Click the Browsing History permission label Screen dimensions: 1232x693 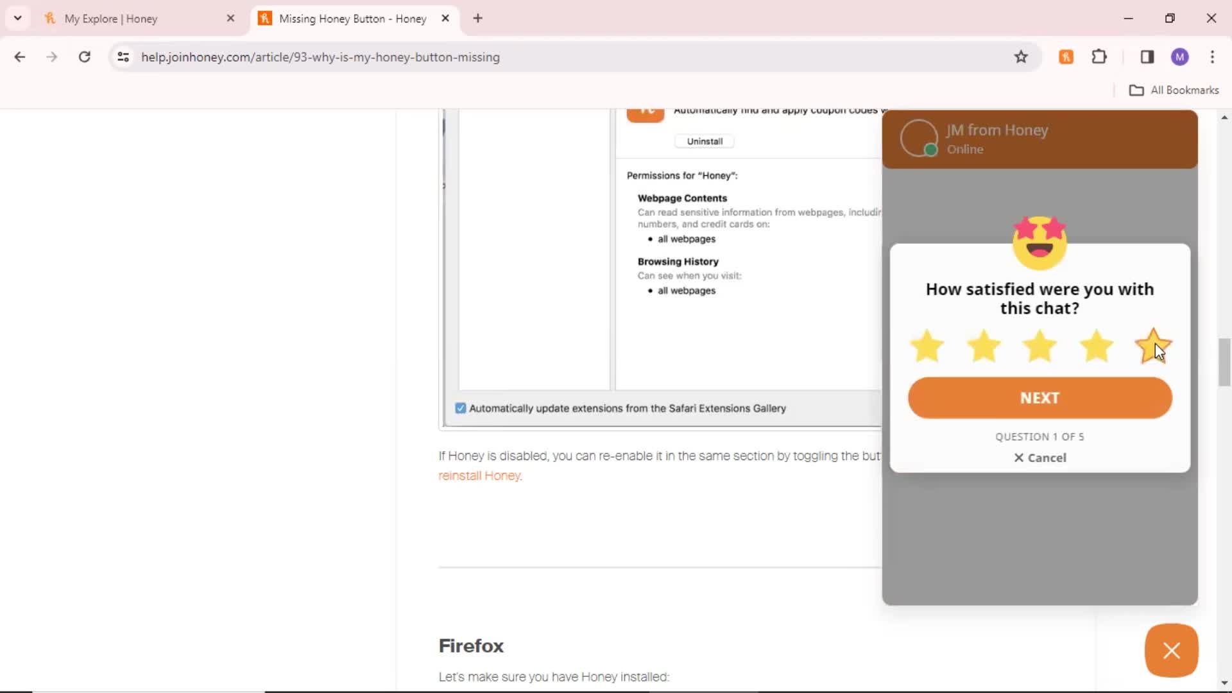678,262
